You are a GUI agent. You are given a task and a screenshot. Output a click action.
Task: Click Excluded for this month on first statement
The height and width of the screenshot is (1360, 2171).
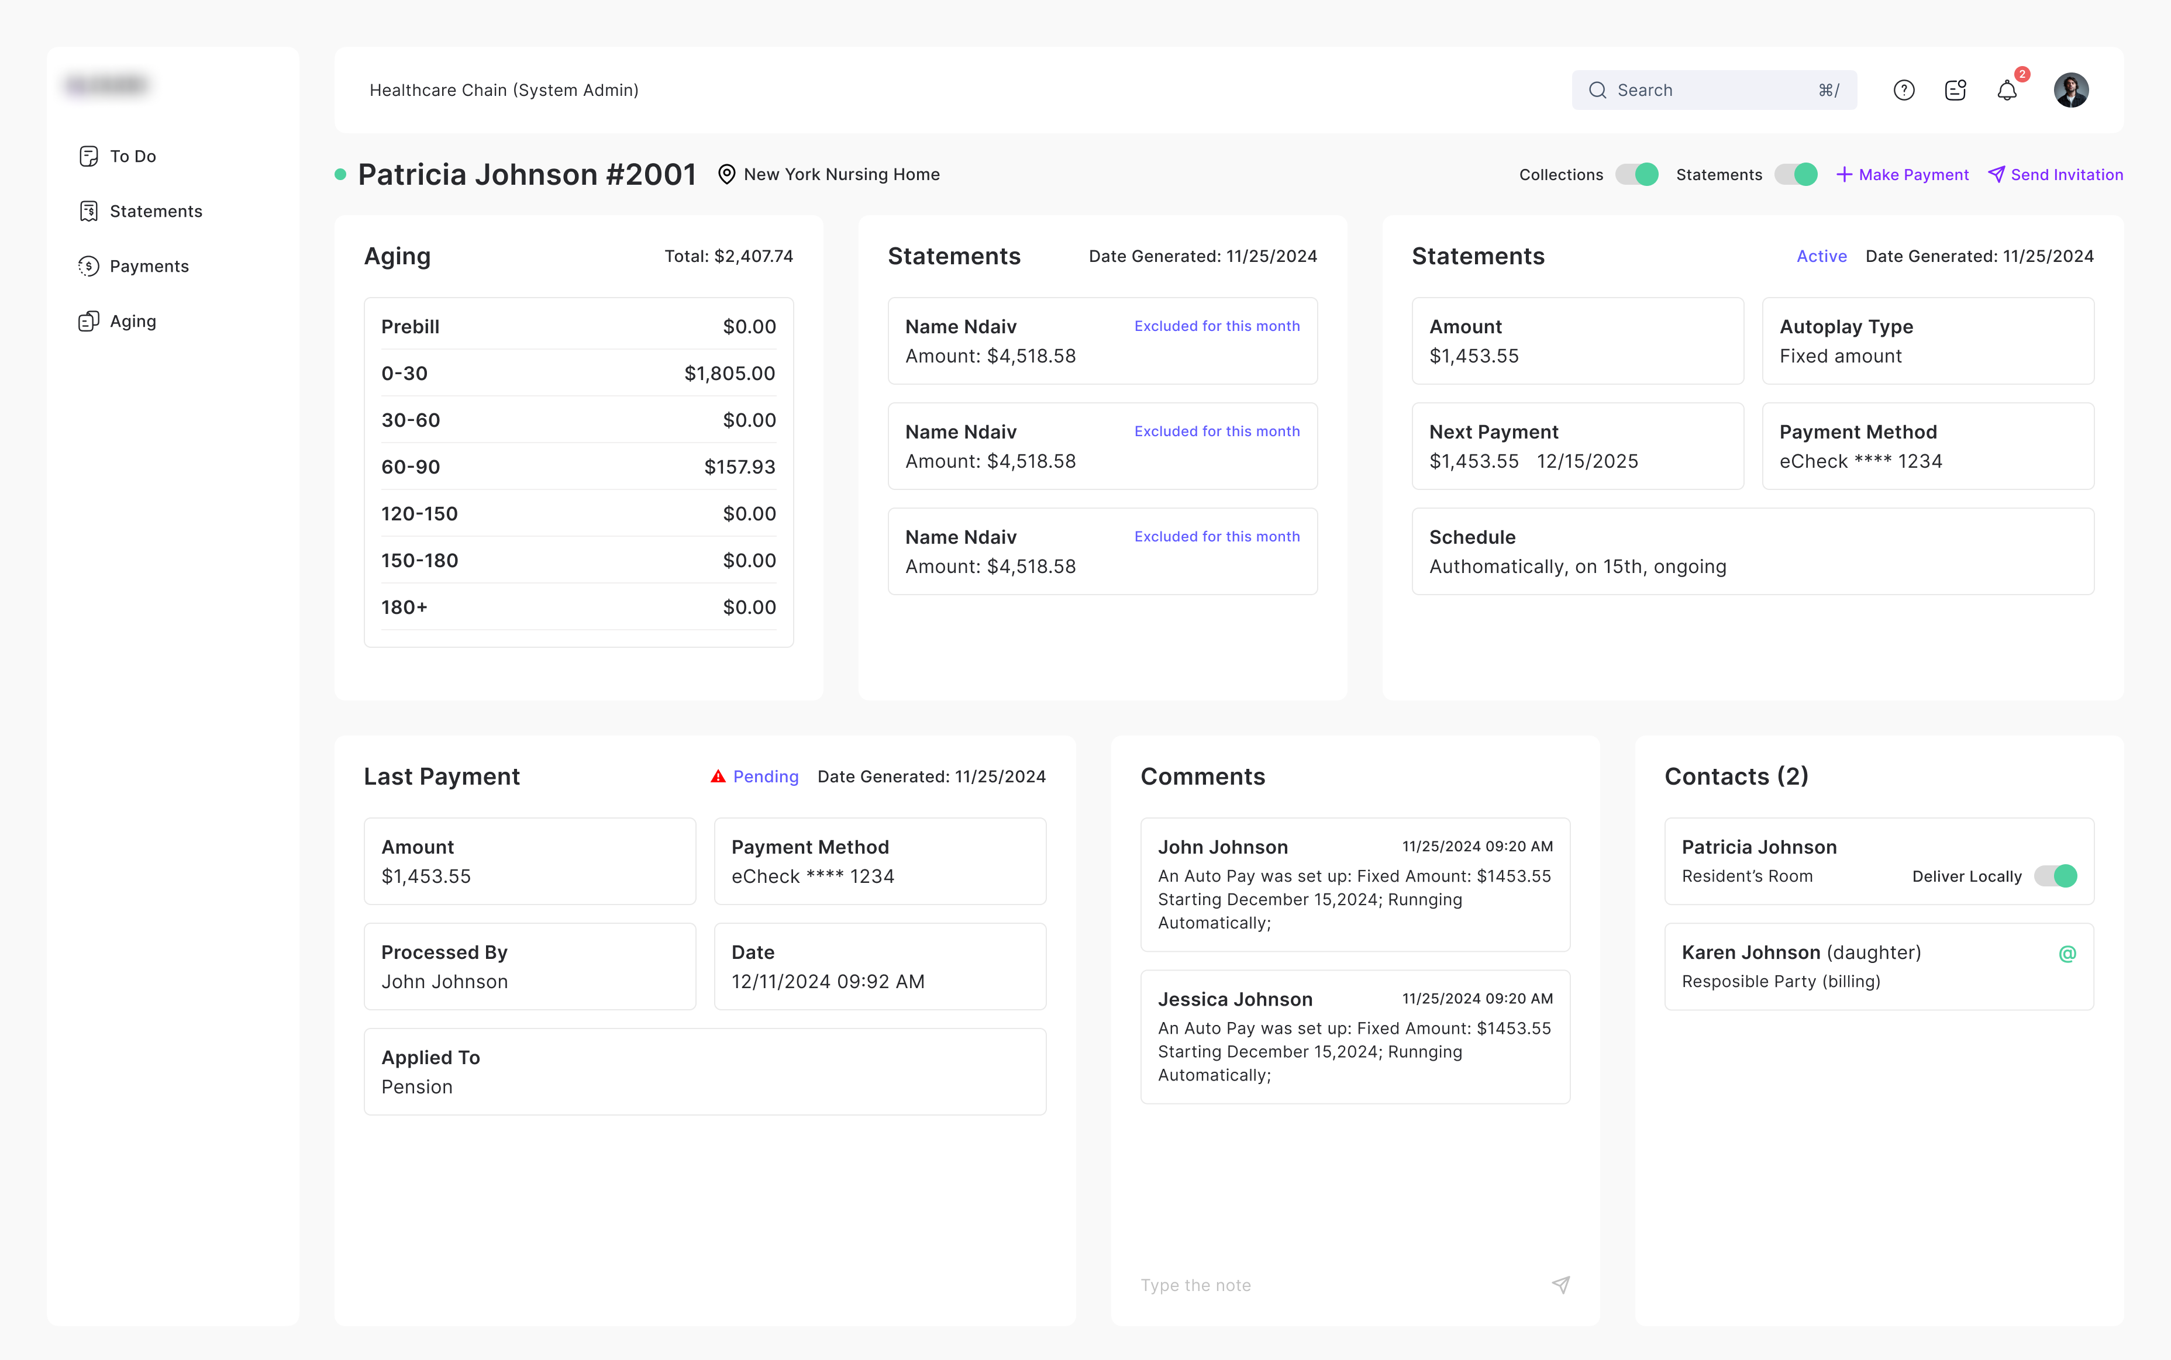(x=1217, y=326)
